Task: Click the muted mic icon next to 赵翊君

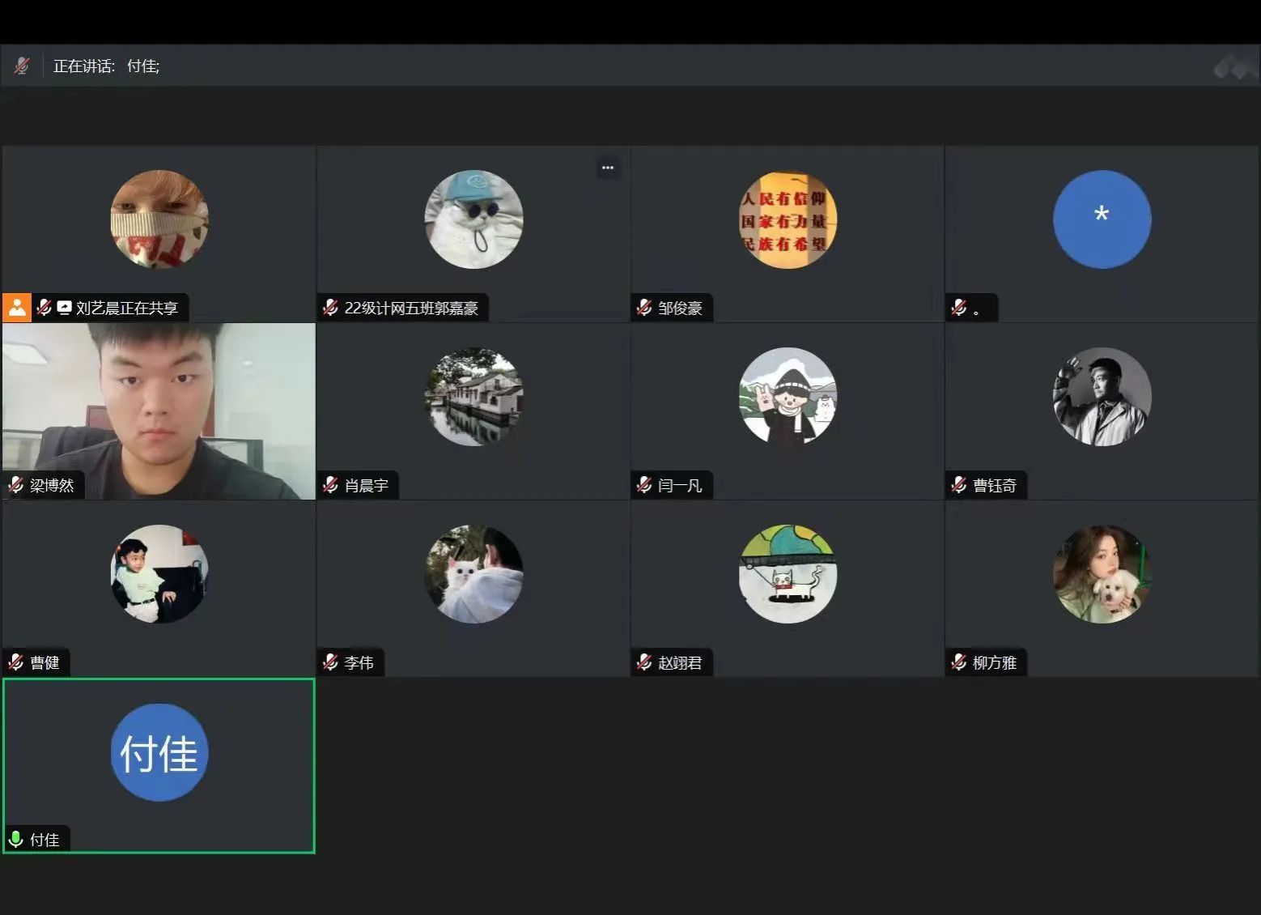Action: pyautogui.click(x=644, y=662)
